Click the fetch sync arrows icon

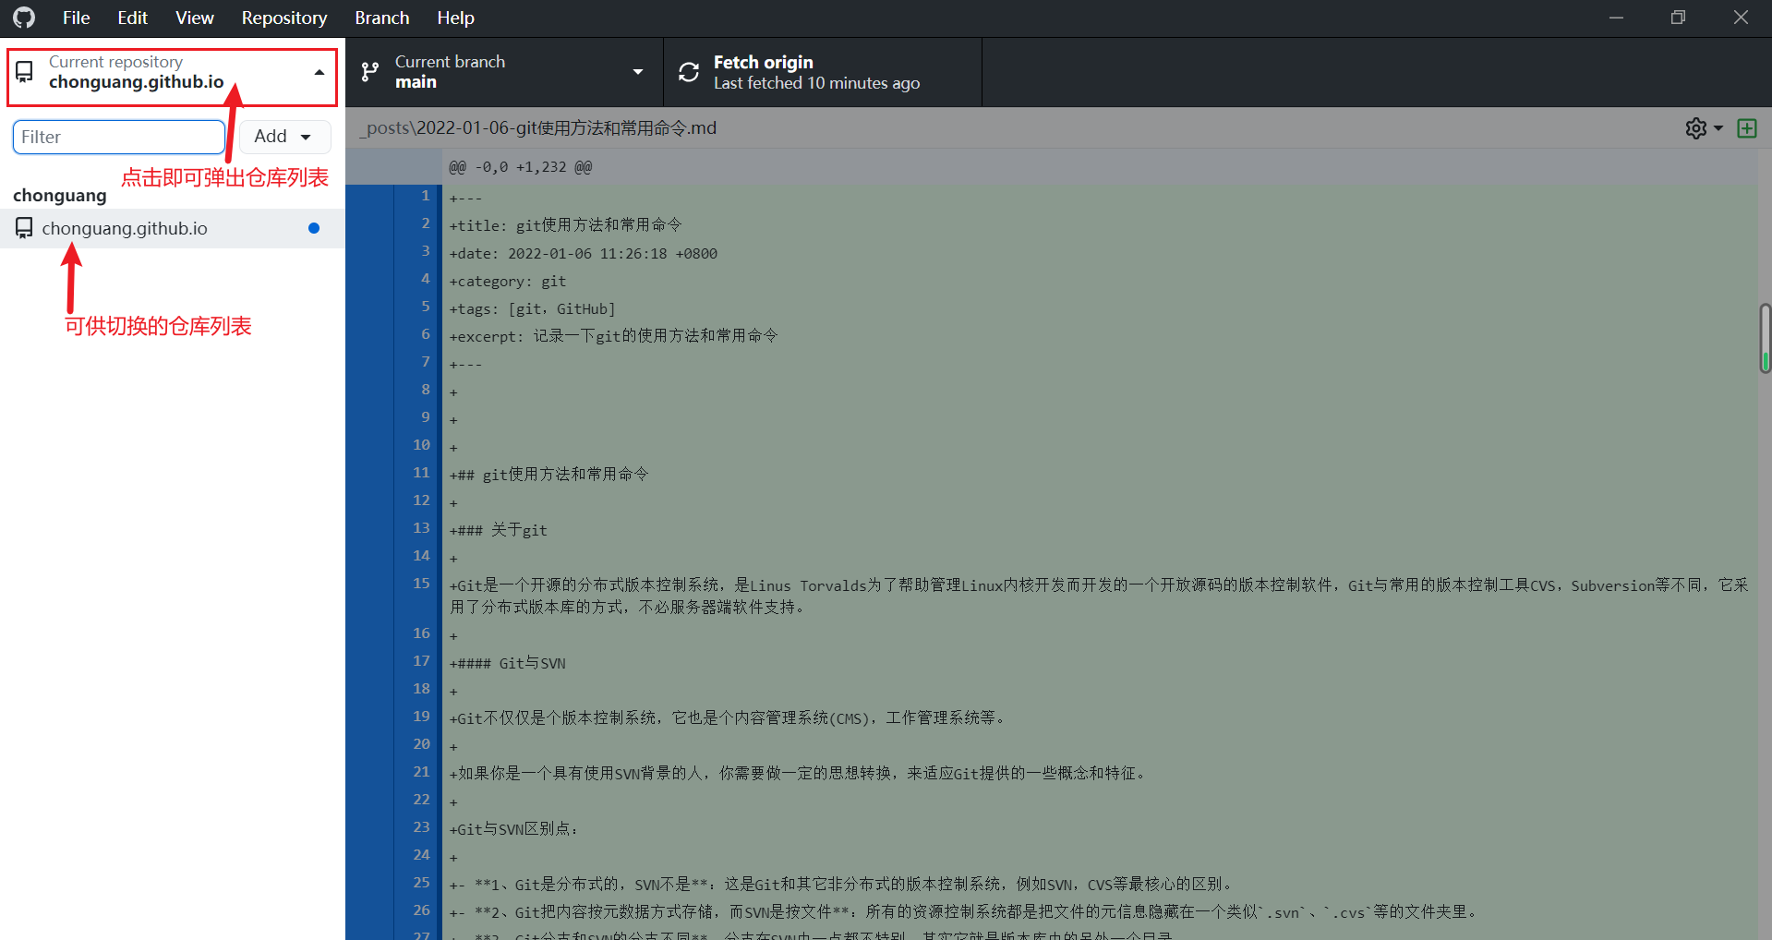pyautogui.click(x=689, y=72)
